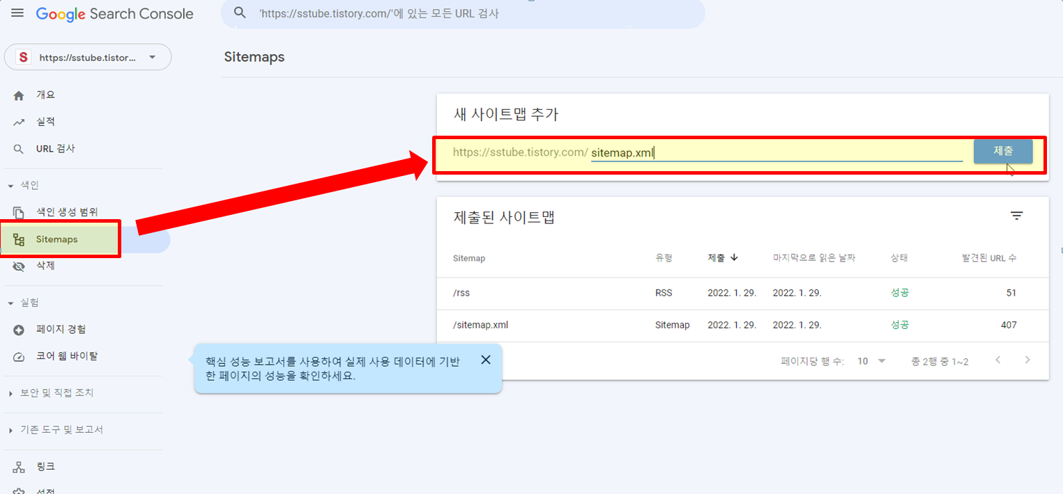Click the 51 discovered URL count
This screenshot has width=1063, height=494.
[1011, 293]
